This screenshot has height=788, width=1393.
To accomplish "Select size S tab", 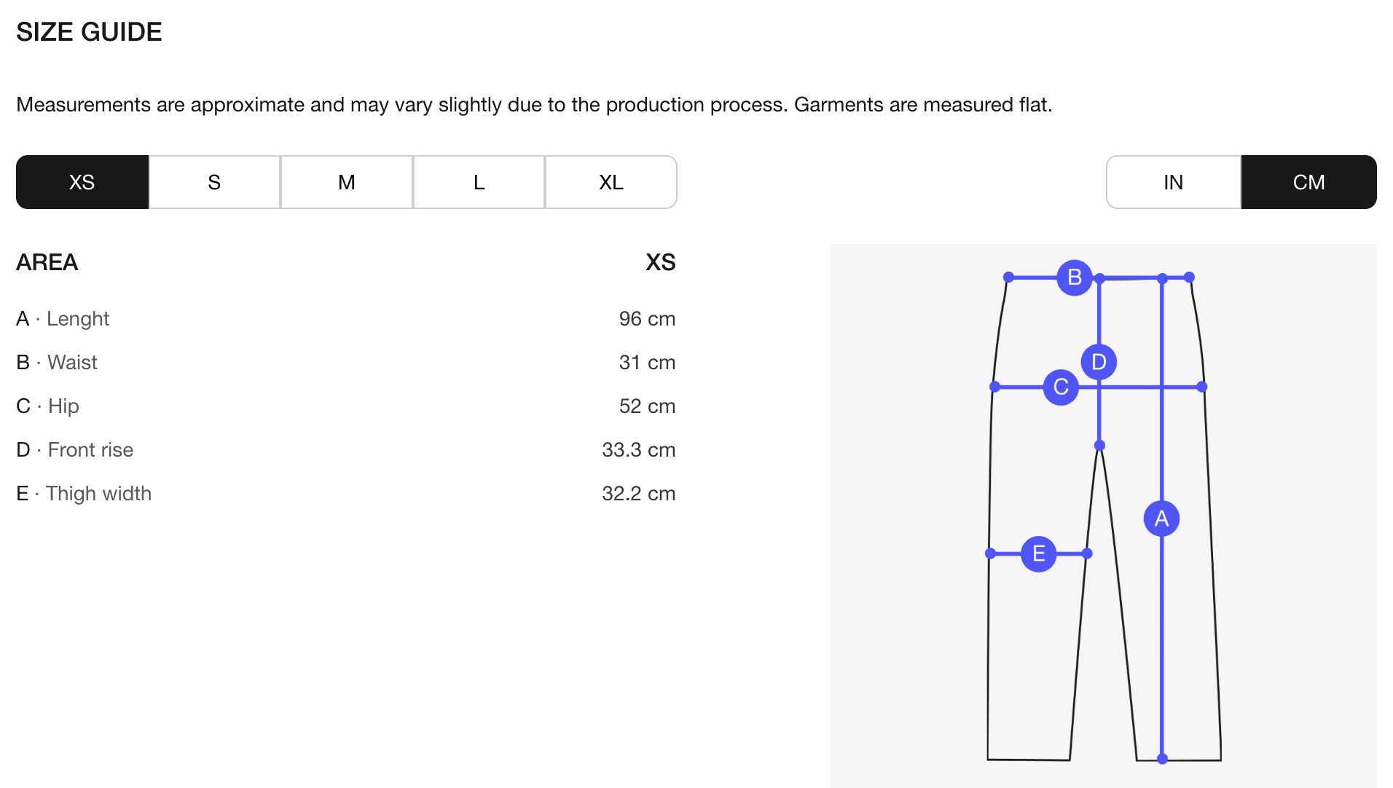I will pyautogui.click(x=214, y=182).
